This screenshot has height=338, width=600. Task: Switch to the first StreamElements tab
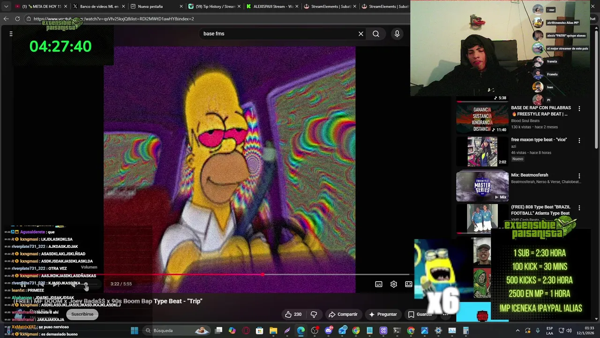[331, 7]
